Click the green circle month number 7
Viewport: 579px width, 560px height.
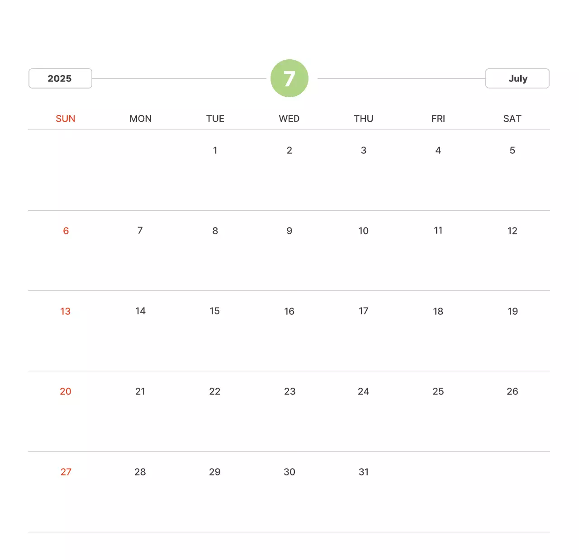tap(289, 78)
